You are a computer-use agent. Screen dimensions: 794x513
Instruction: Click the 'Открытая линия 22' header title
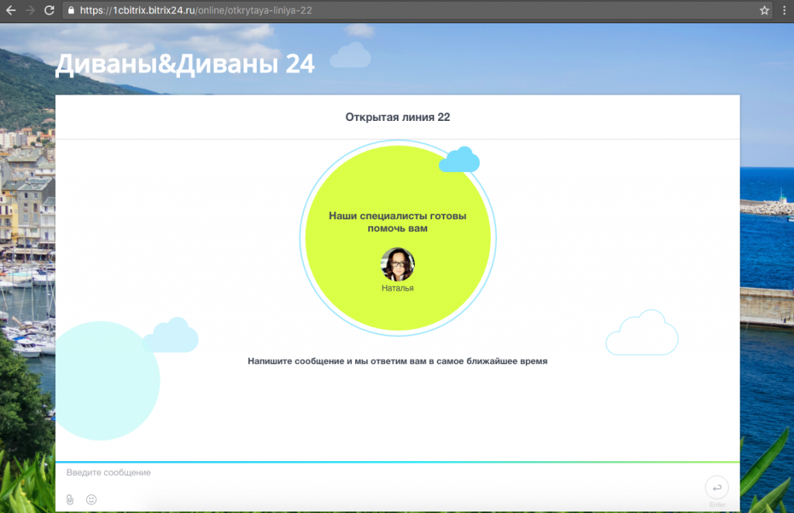pyautogui.click(x=398, y=117)
